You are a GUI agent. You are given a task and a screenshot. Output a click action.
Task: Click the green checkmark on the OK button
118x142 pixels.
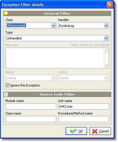coord(73,131)
